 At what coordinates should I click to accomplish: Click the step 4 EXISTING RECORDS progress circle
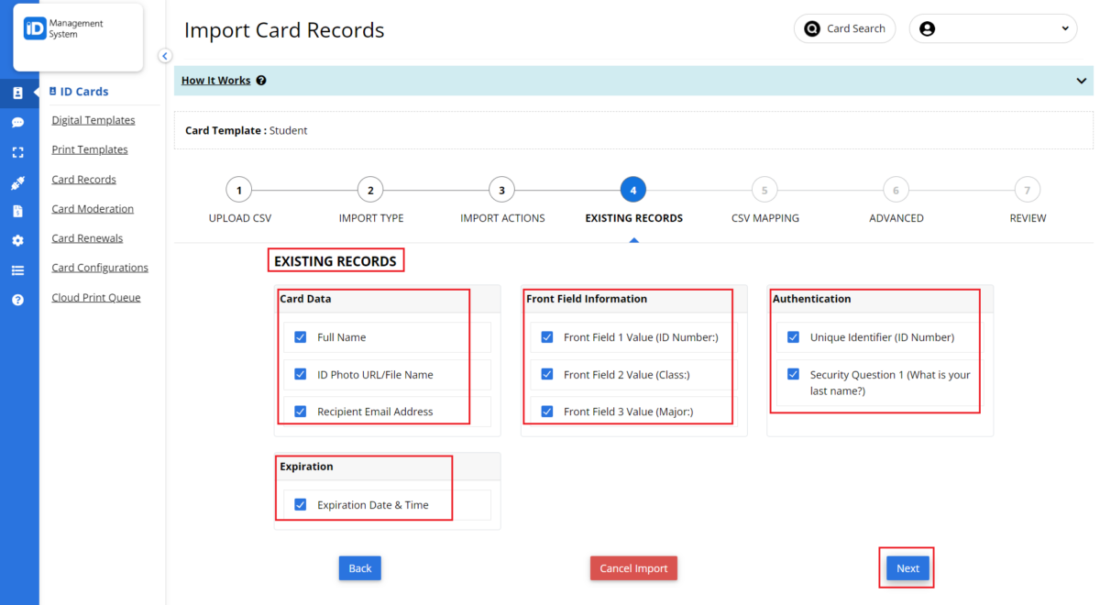[632, 190]
